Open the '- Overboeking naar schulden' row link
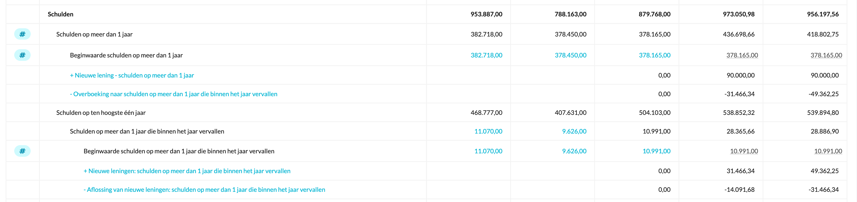The height and width of the screenshot is (202, 857). point(173,94)
